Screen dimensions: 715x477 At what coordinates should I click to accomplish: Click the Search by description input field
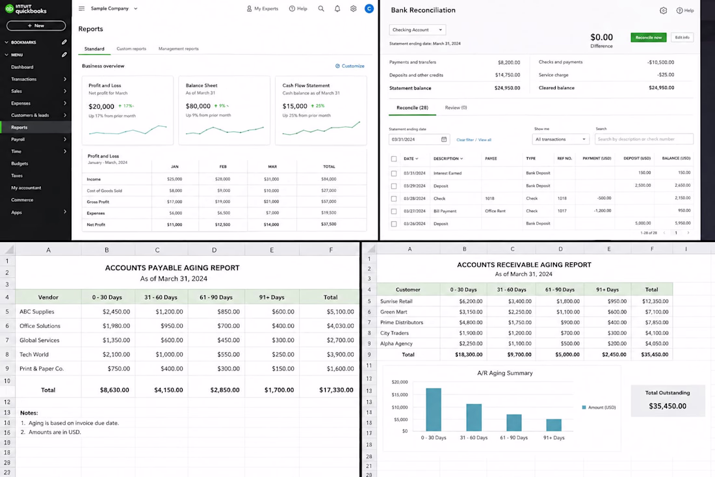tap(644, 139)
